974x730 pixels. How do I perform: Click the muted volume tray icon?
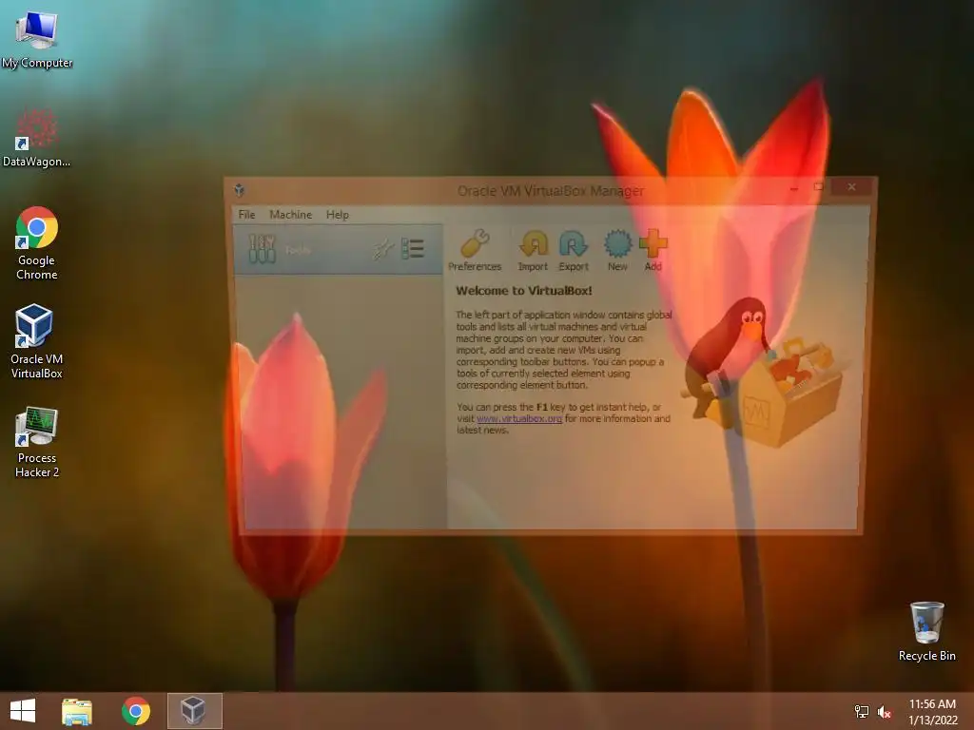(x=885, y=711)
